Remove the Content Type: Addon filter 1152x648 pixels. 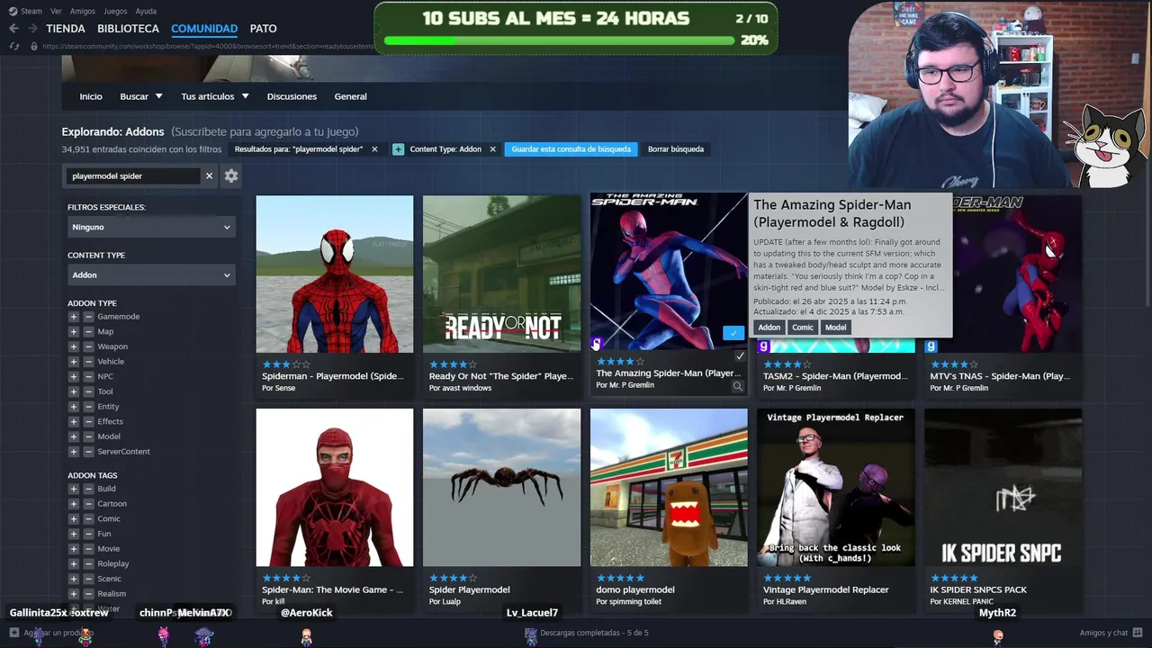tap(492, 149)
